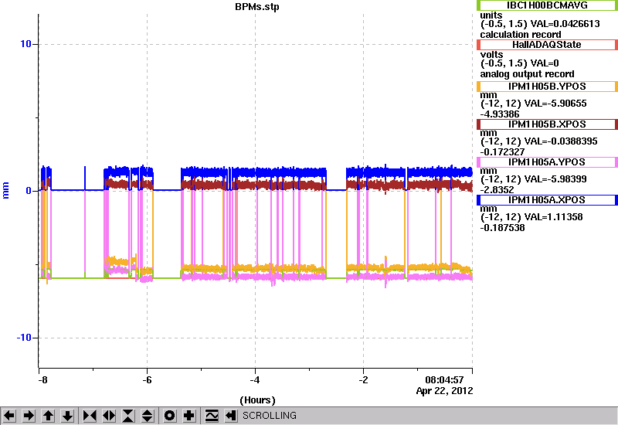Click the y-axis -10 tick label
This screenshot has width=618, height=425.
click(24, 338)
